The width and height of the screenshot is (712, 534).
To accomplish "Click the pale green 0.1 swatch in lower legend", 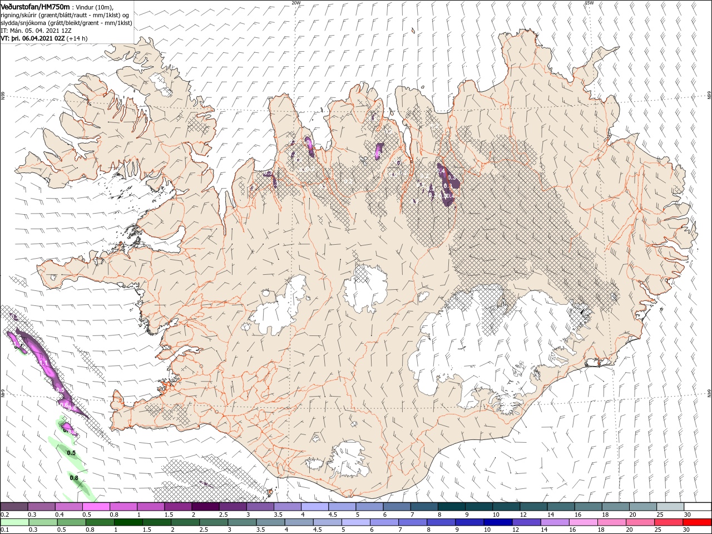I will pyautogui.click(x=15, y=522).
